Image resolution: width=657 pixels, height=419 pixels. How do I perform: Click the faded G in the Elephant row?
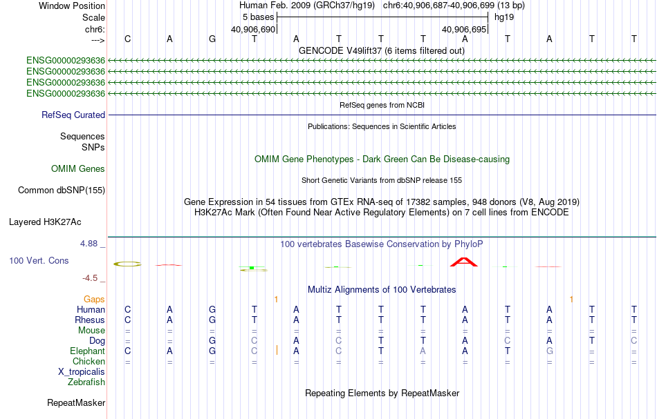pyautogui.click(x=549, y=351)
